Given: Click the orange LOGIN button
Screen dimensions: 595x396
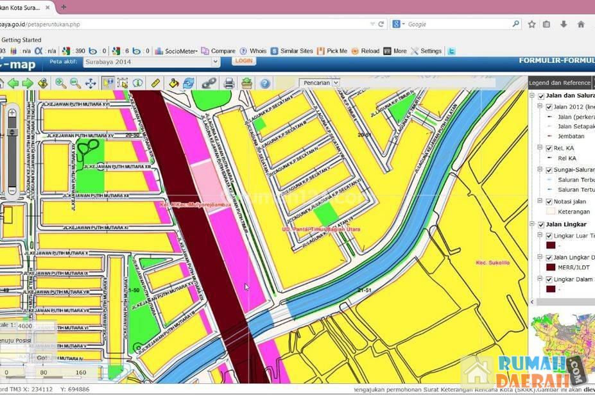Looking at the screenshot, I should point(243,61).
